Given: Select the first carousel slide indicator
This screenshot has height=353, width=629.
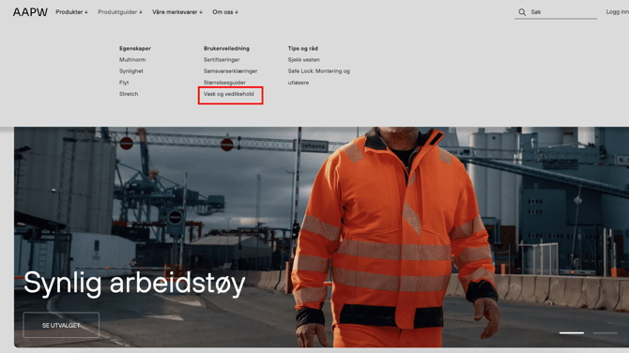Looking at the screenshot, I should pos(572,333).
